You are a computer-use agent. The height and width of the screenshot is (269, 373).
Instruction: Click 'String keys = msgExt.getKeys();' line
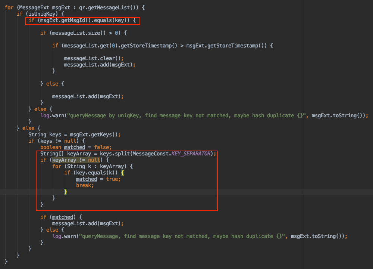(x=75, y=134)
